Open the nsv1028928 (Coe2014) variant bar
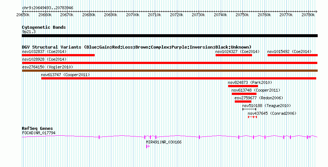328x167 pixels. (x=170, y=63)
